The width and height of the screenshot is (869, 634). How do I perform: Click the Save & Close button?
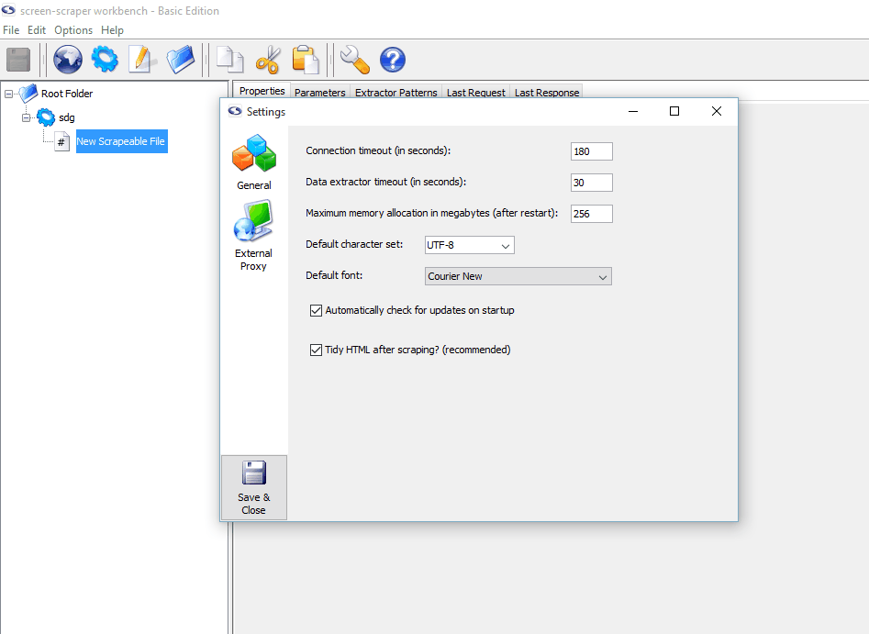point(254,488)
